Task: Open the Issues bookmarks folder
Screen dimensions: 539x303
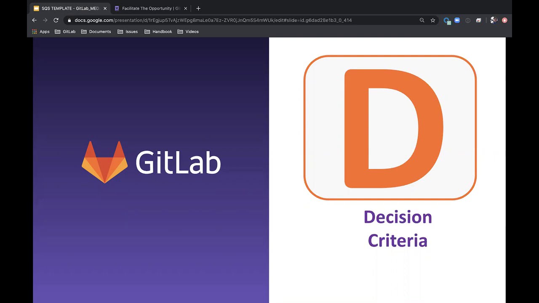Action: point(128,32)
